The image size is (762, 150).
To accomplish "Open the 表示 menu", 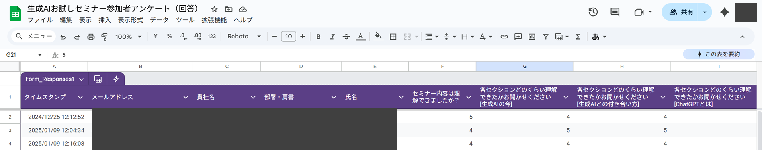I will pyautogui.click(x=85, y=20).
